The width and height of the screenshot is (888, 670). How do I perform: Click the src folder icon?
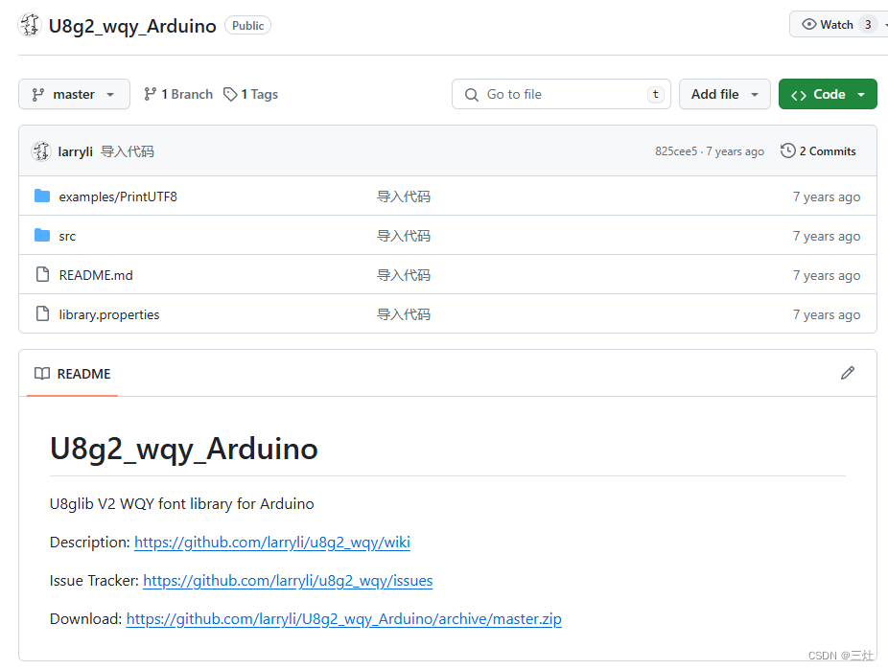pyautogui.click(x=42, y=236)
